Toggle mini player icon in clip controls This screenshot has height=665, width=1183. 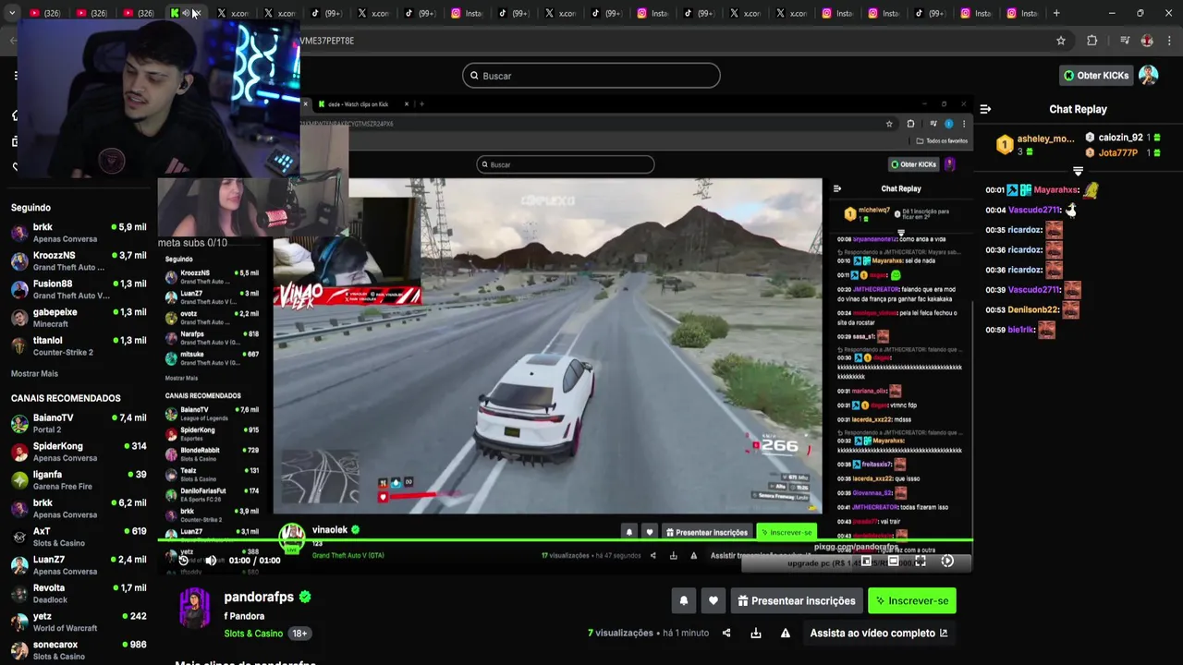[866, 561]
